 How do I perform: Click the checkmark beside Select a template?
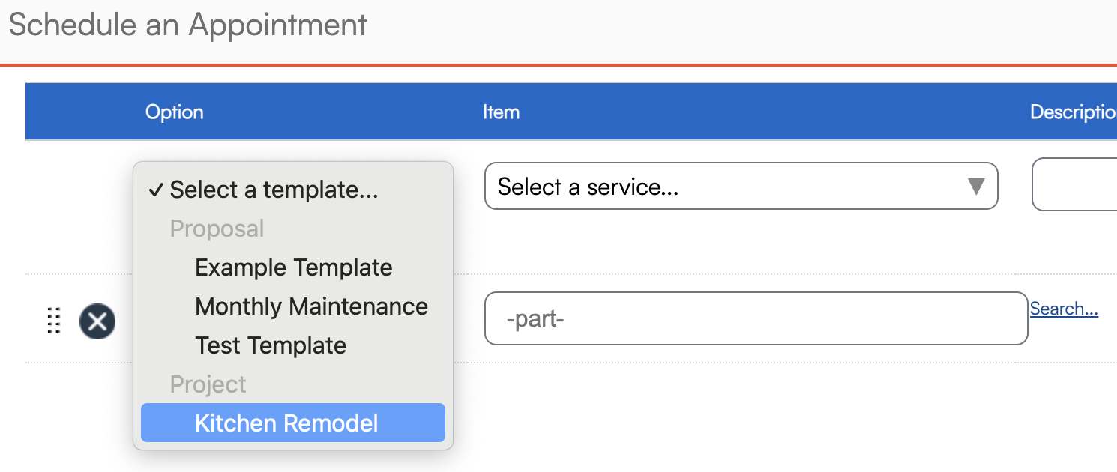(155, 190)
